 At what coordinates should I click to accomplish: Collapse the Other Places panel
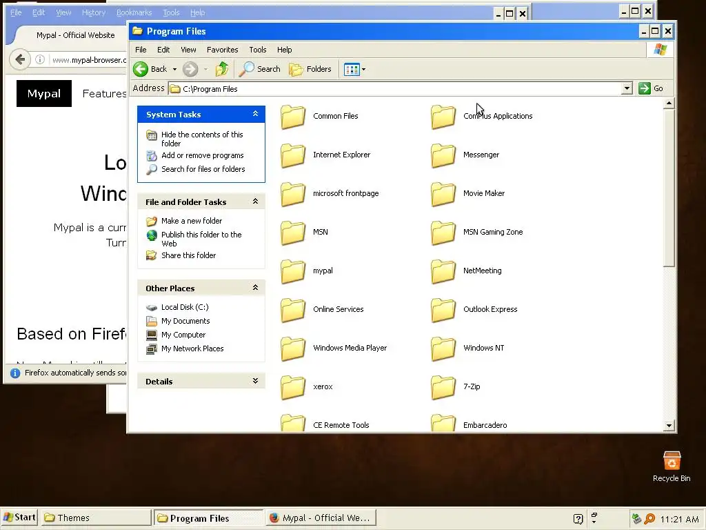click(x=255, y=288)
